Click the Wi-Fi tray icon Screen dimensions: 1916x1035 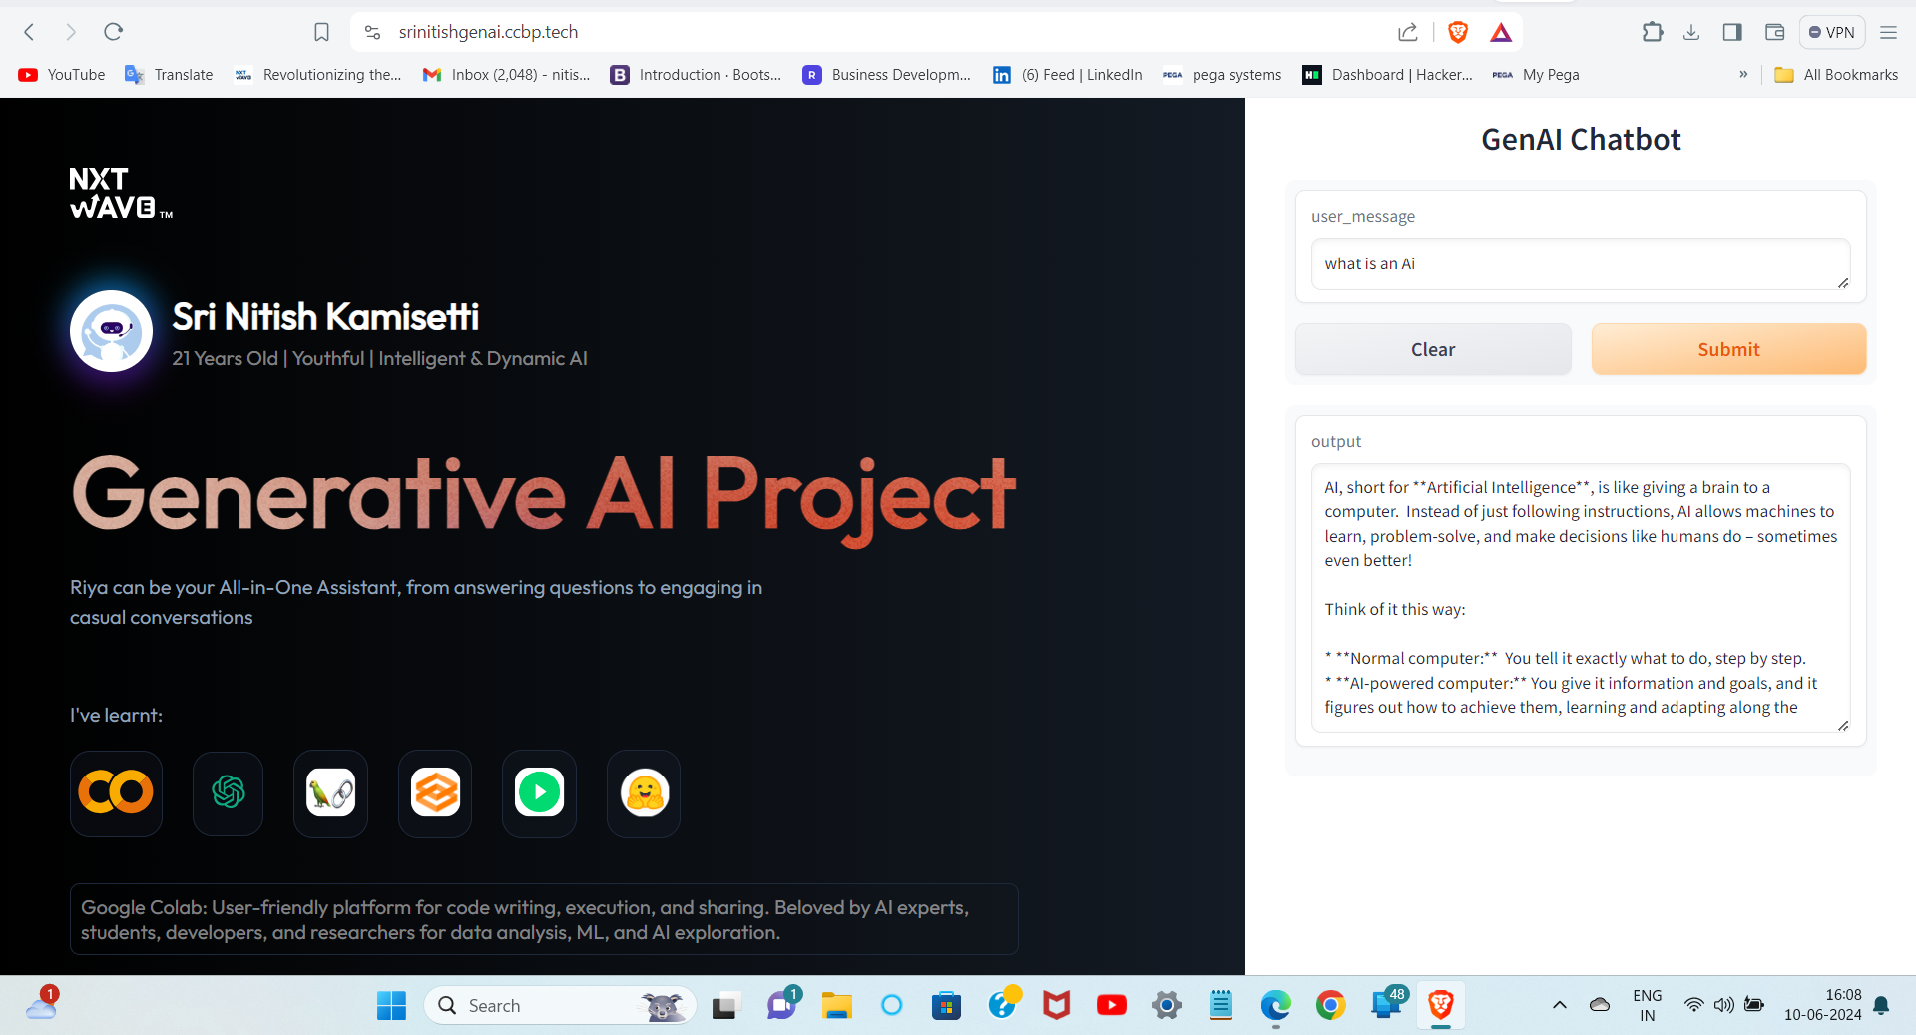point(1693,1005)
